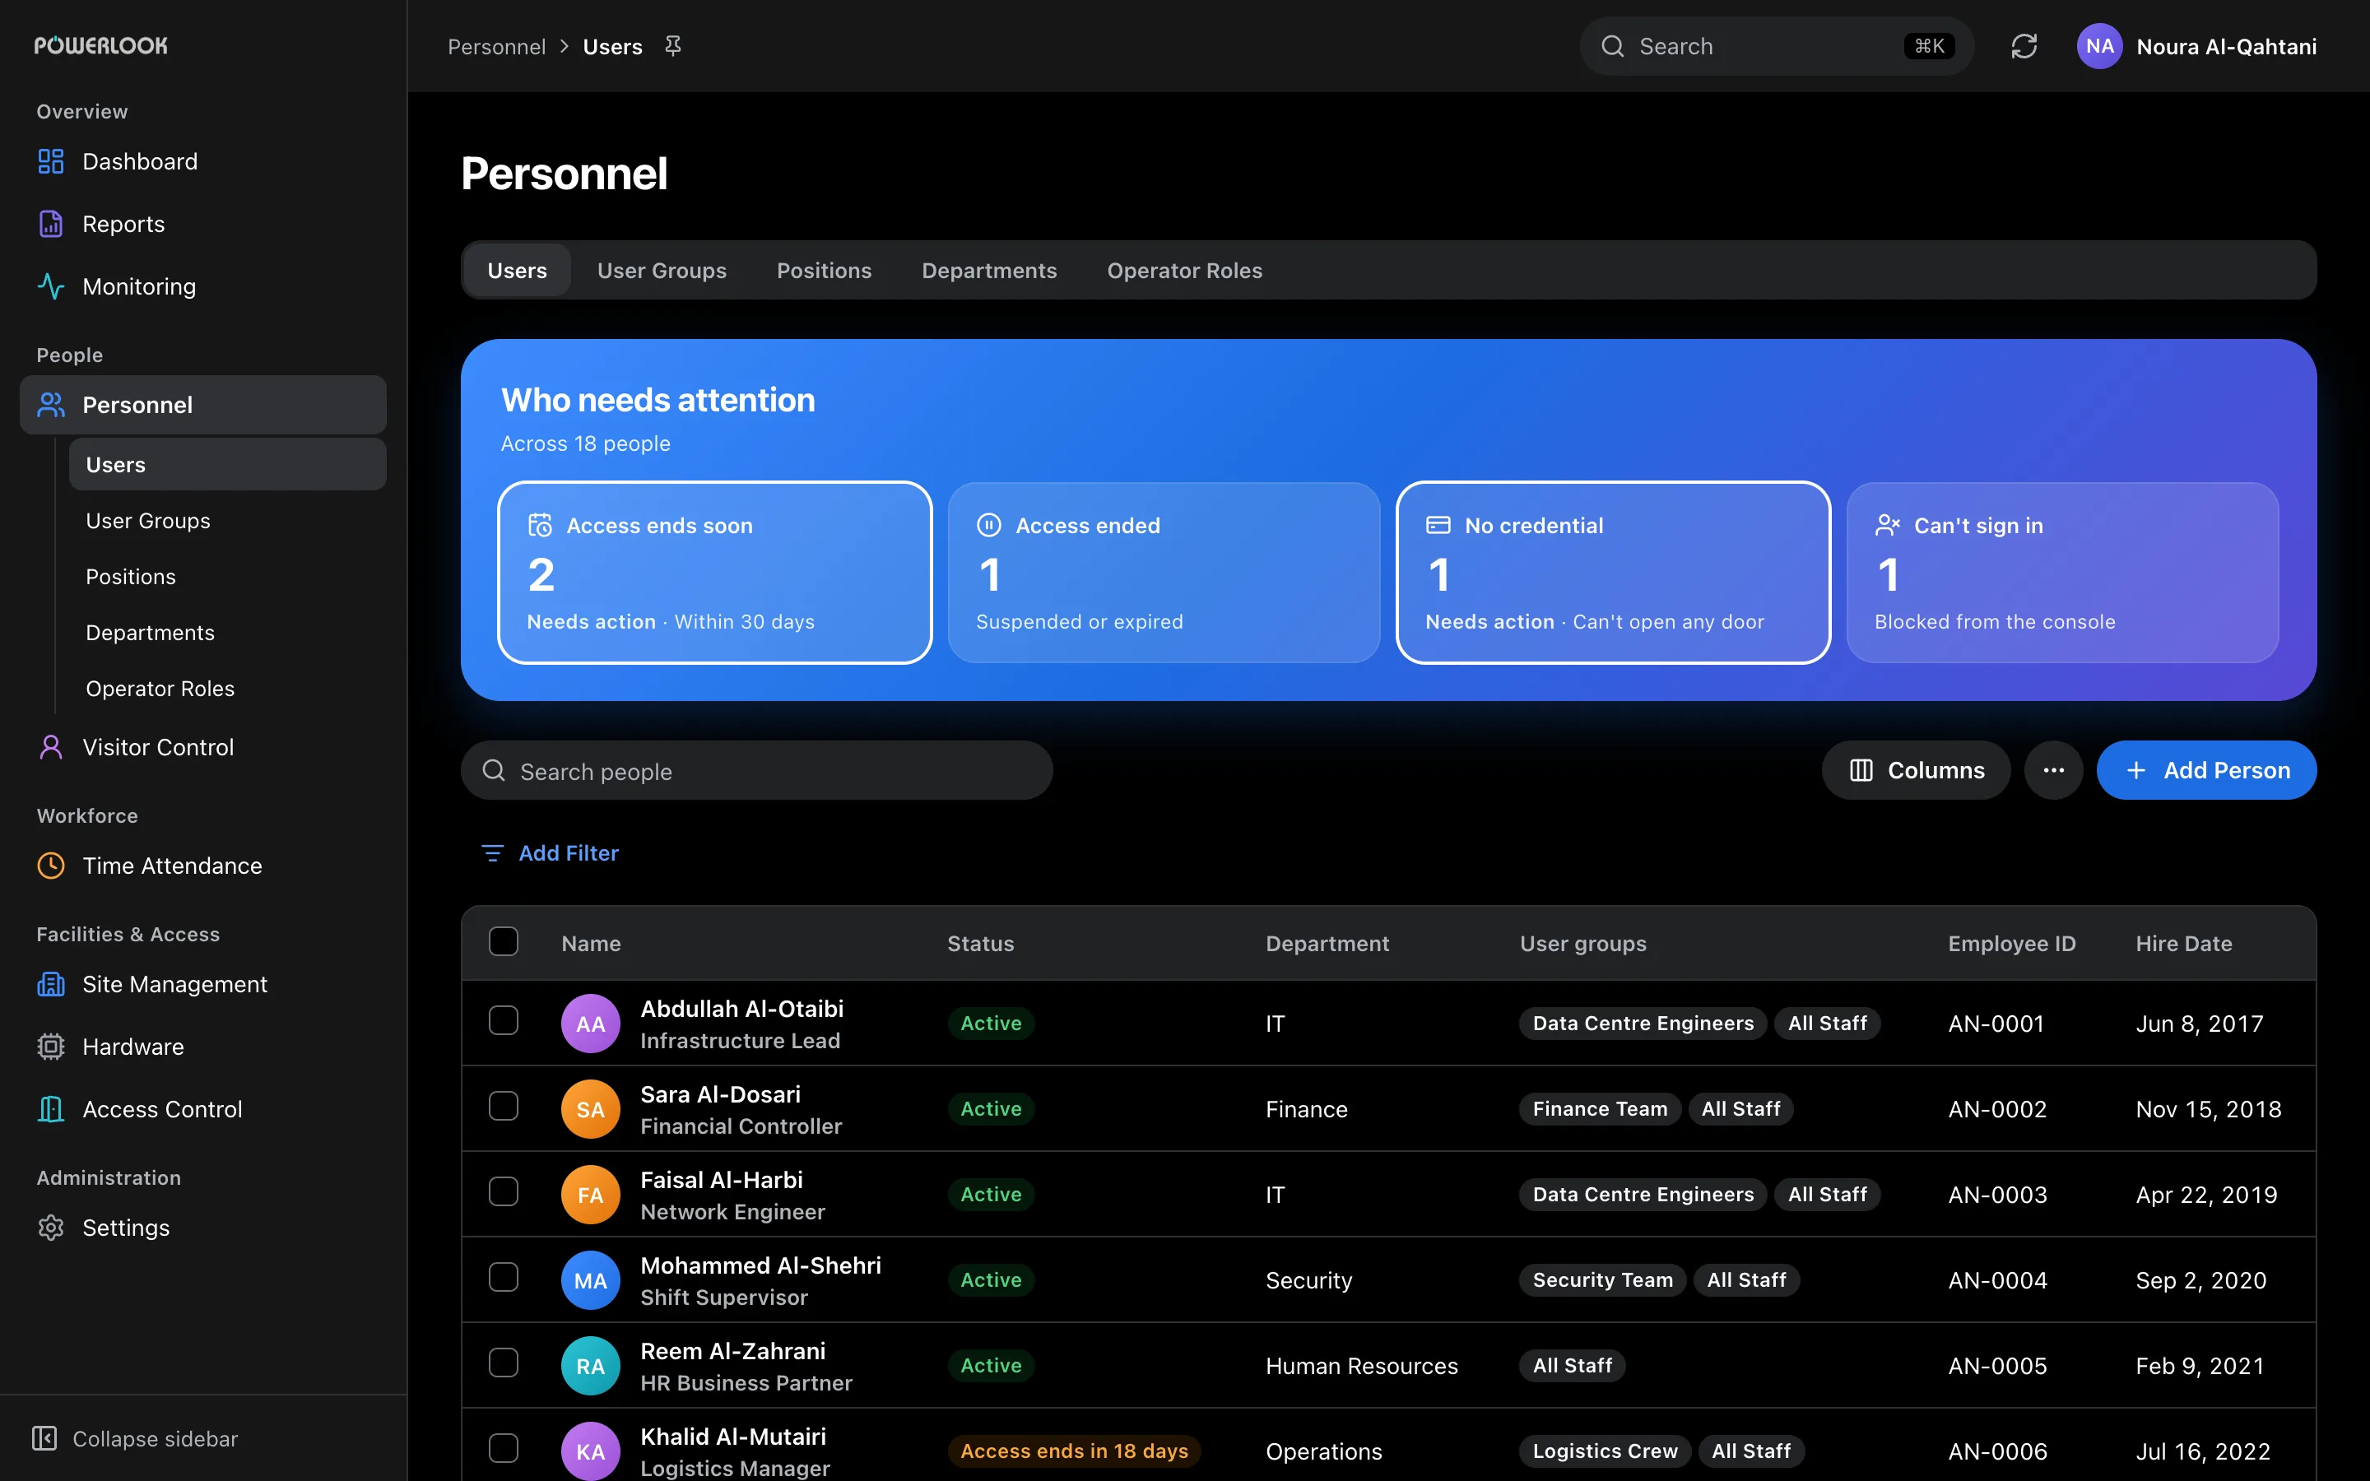Open User Groups in sidebar submenu
The width and height of the screenshot is (2370, 1481).
(x=227, y=520)
